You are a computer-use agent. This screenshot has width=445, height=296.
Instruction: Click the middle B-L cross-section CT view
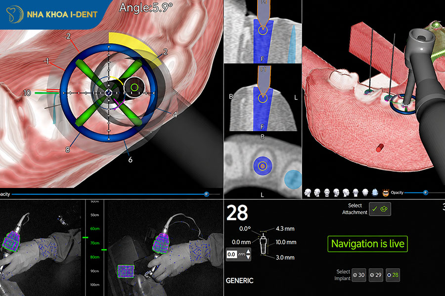[263, 98]
